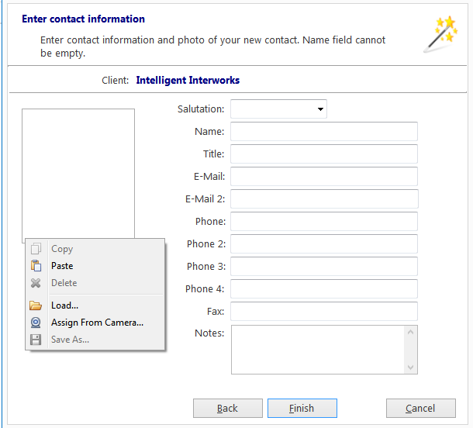Focus the Name input field
Screen dimensions: 473x428
(x=324, y=132)
